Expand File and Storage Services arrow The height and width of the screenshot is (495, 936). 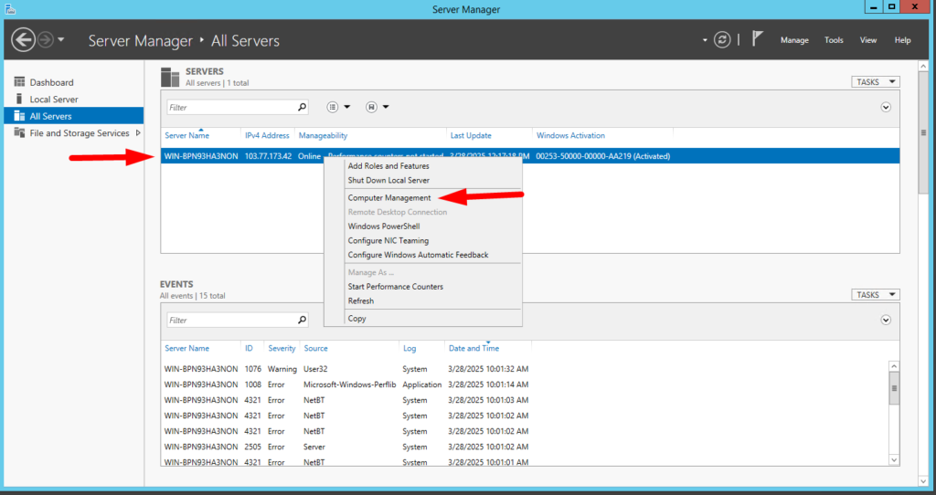(x=138, y=133)
